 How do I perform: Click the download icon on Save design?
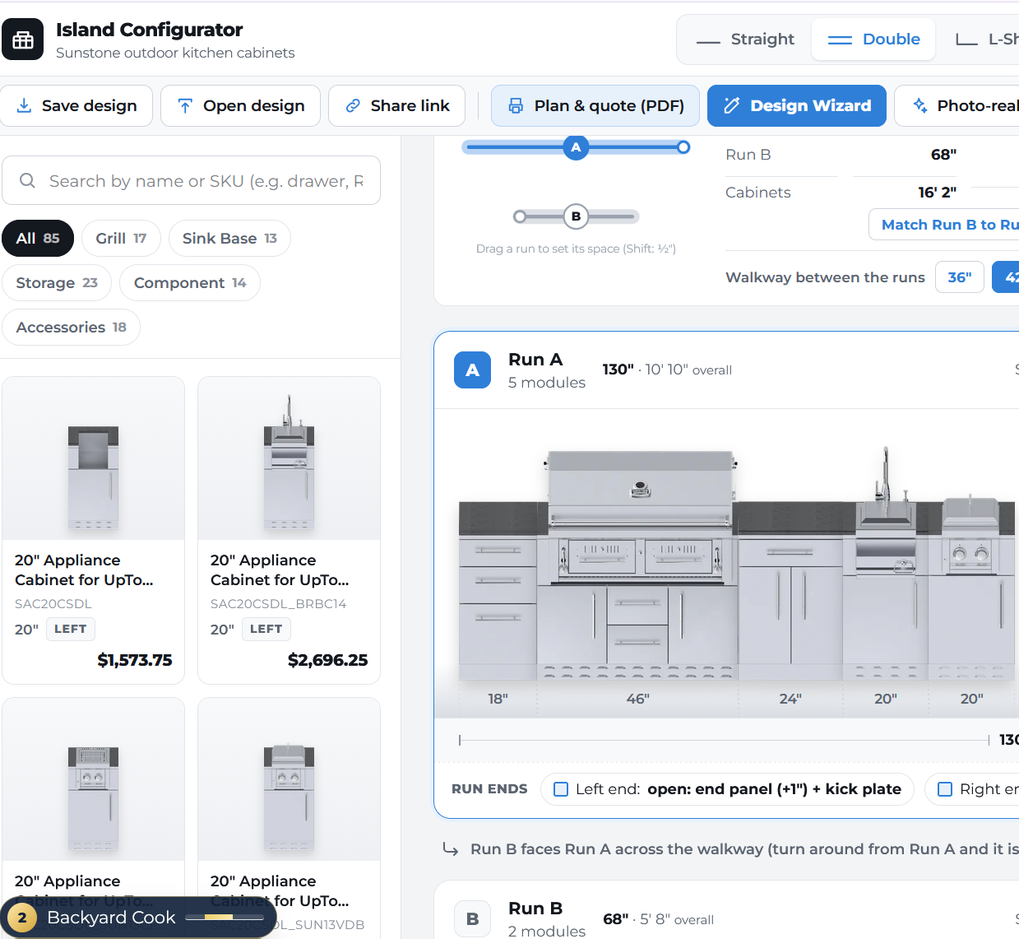click(x=25, y=105)
